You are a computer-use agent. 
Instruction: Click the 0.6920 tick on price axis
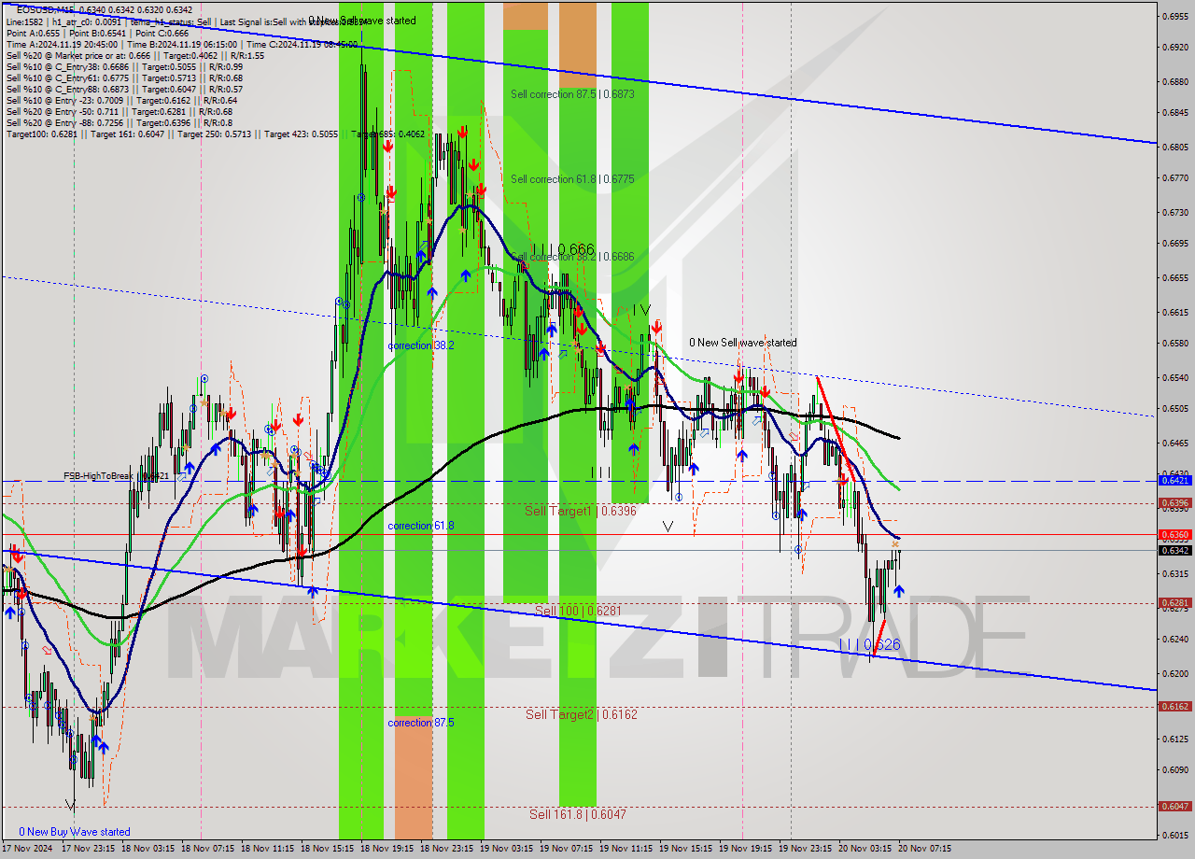tap(1174, 47)
